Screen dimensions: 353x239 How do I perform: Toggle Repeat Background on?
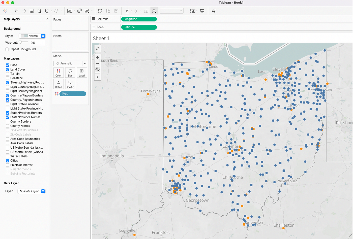click(x=7, y=49)
